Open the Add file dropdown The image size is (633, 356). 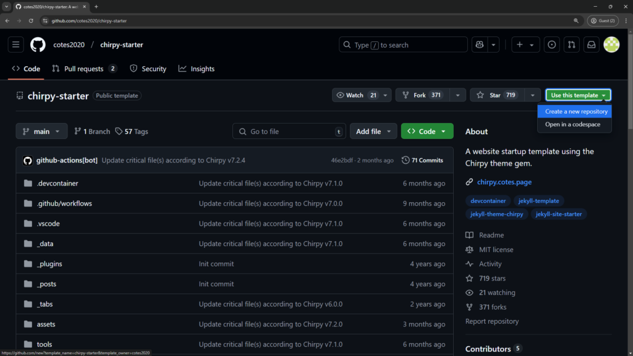373,131
